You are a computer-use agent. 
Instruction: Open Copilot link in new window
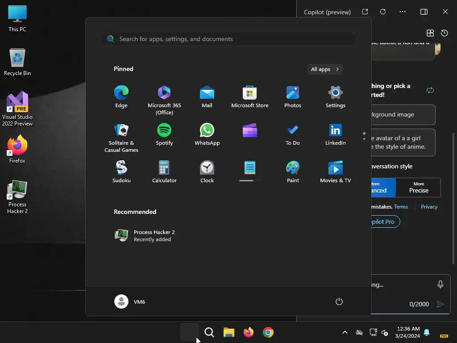(x=365, y=12)
